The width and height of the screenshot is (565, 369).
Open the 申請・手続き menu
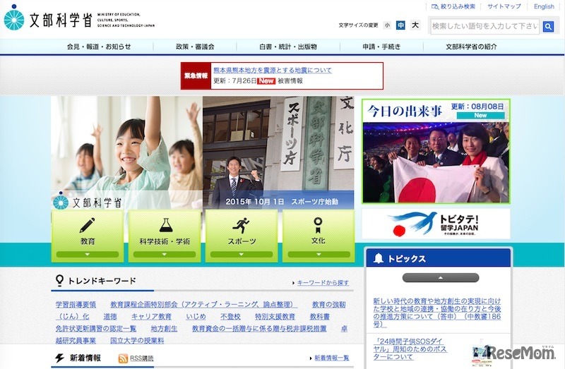coord(381,47)
